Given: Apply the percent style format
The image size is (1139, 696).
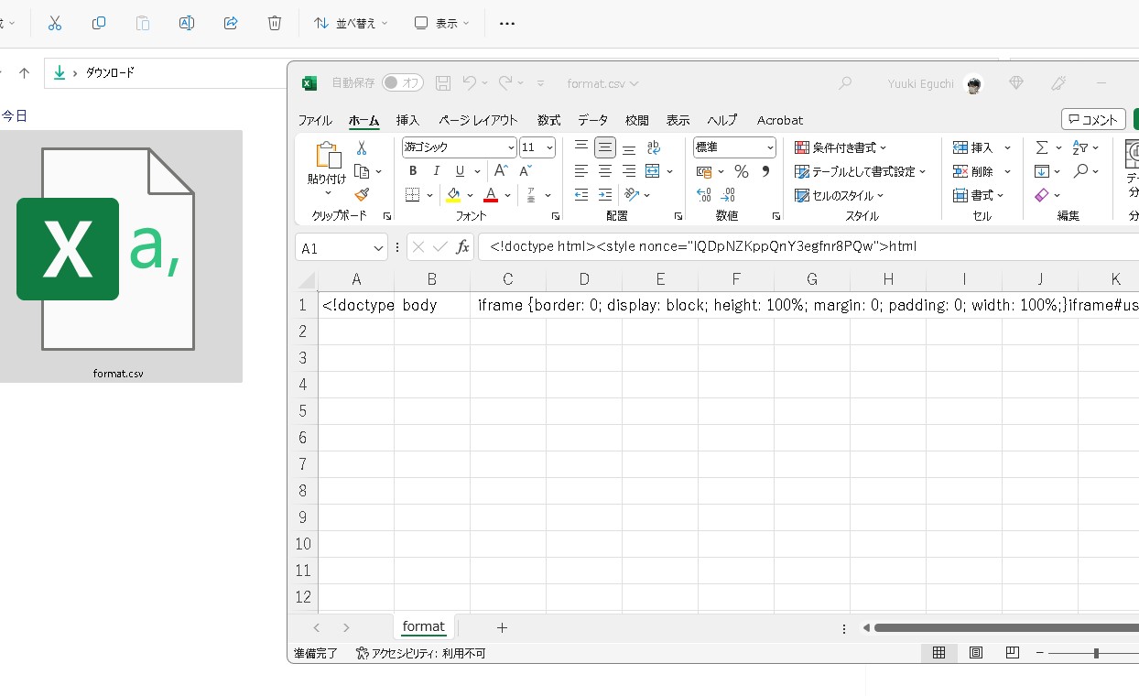Looking at the screenshot, I should tap(742, 170).
